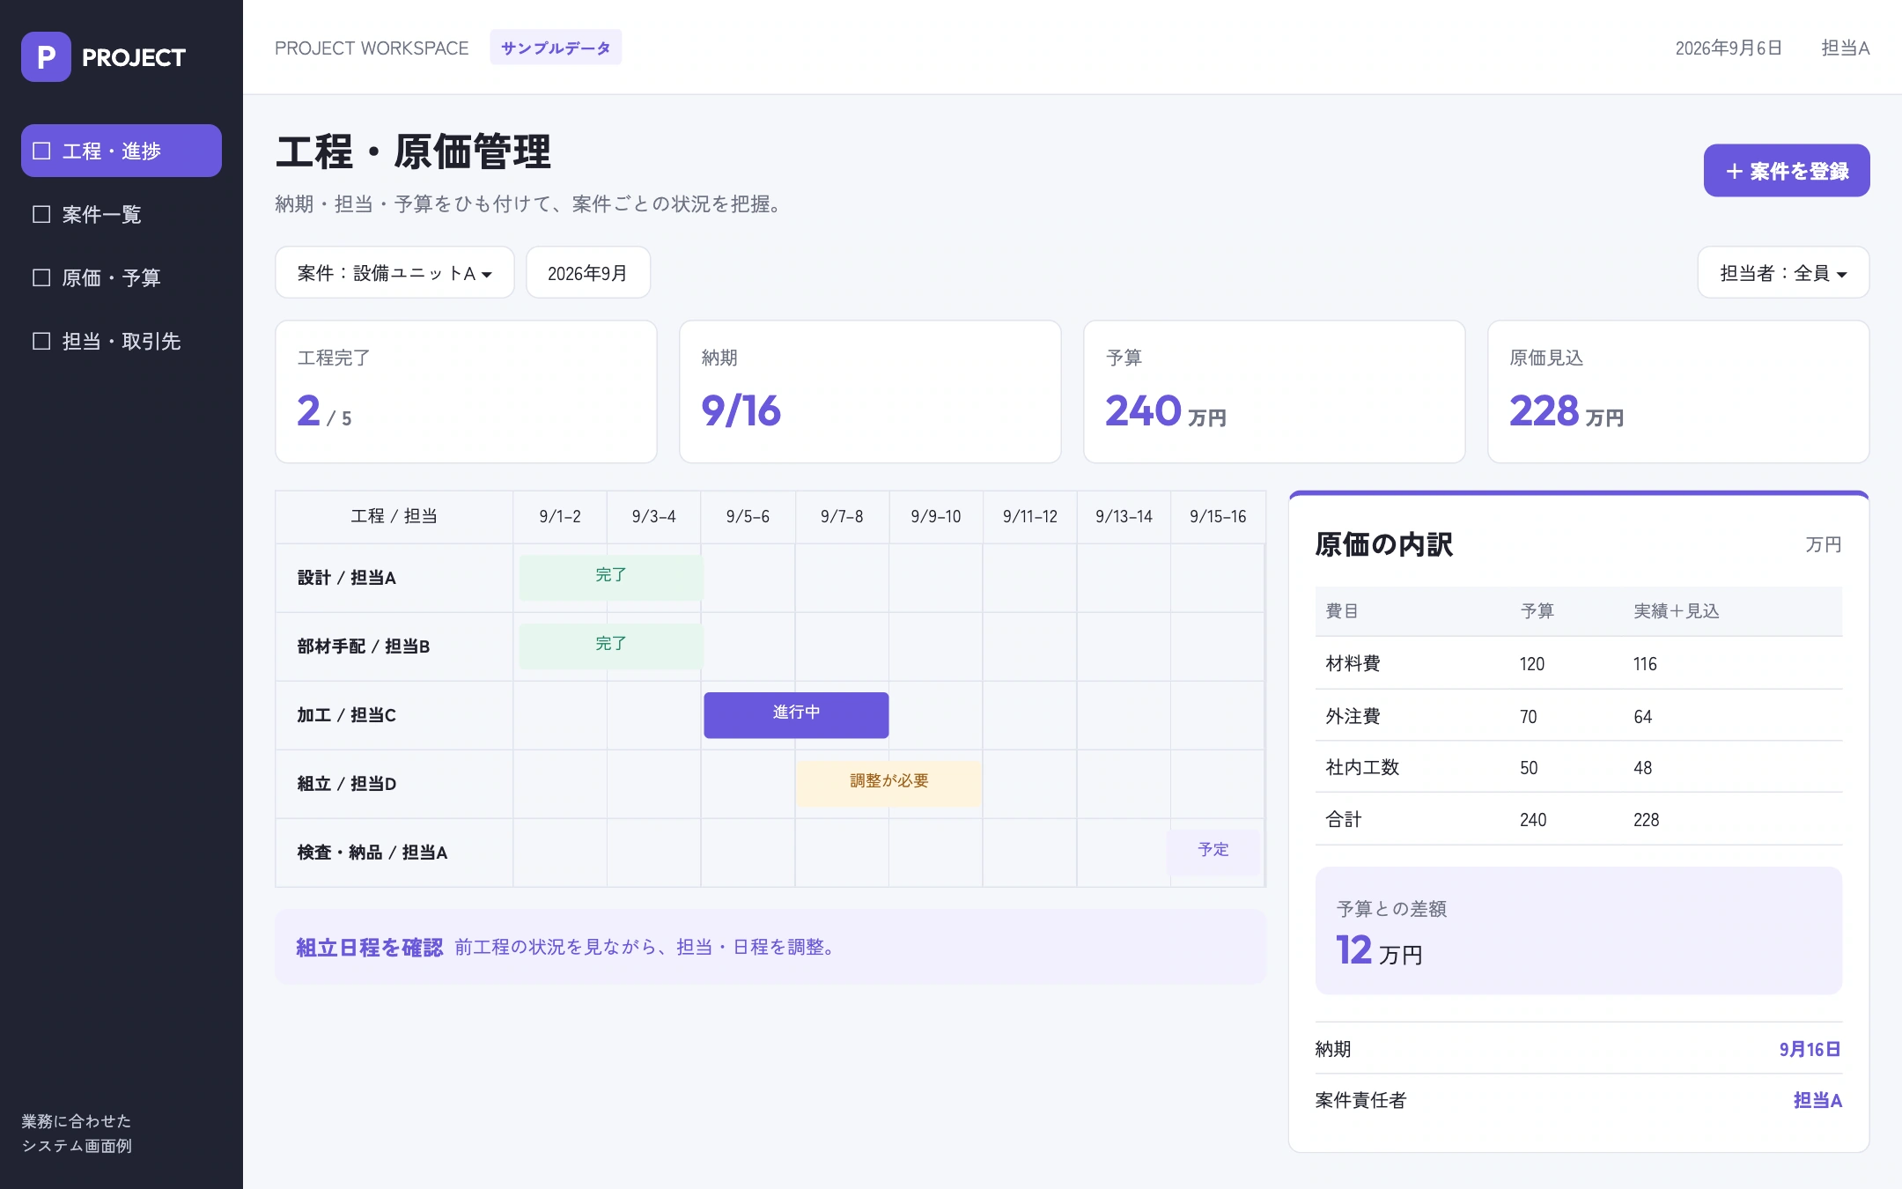Select the 調整が必要 bar for 組立
Viewport: 1902px width, 1189px height.
(x=889, y=783)
